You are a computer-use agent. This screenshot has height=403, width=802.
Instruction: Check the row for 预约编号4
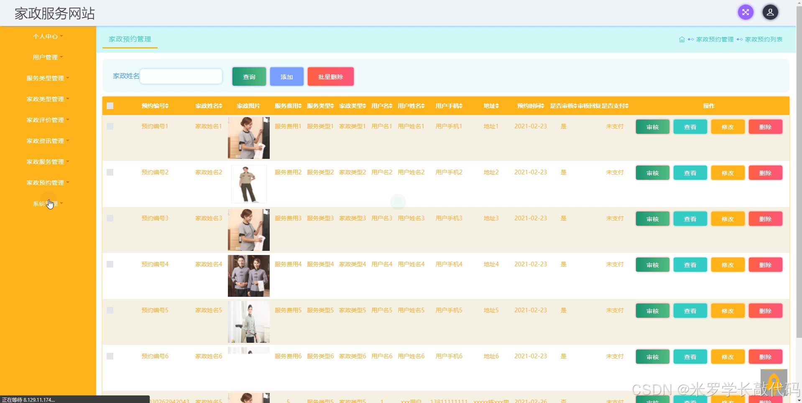110,264
